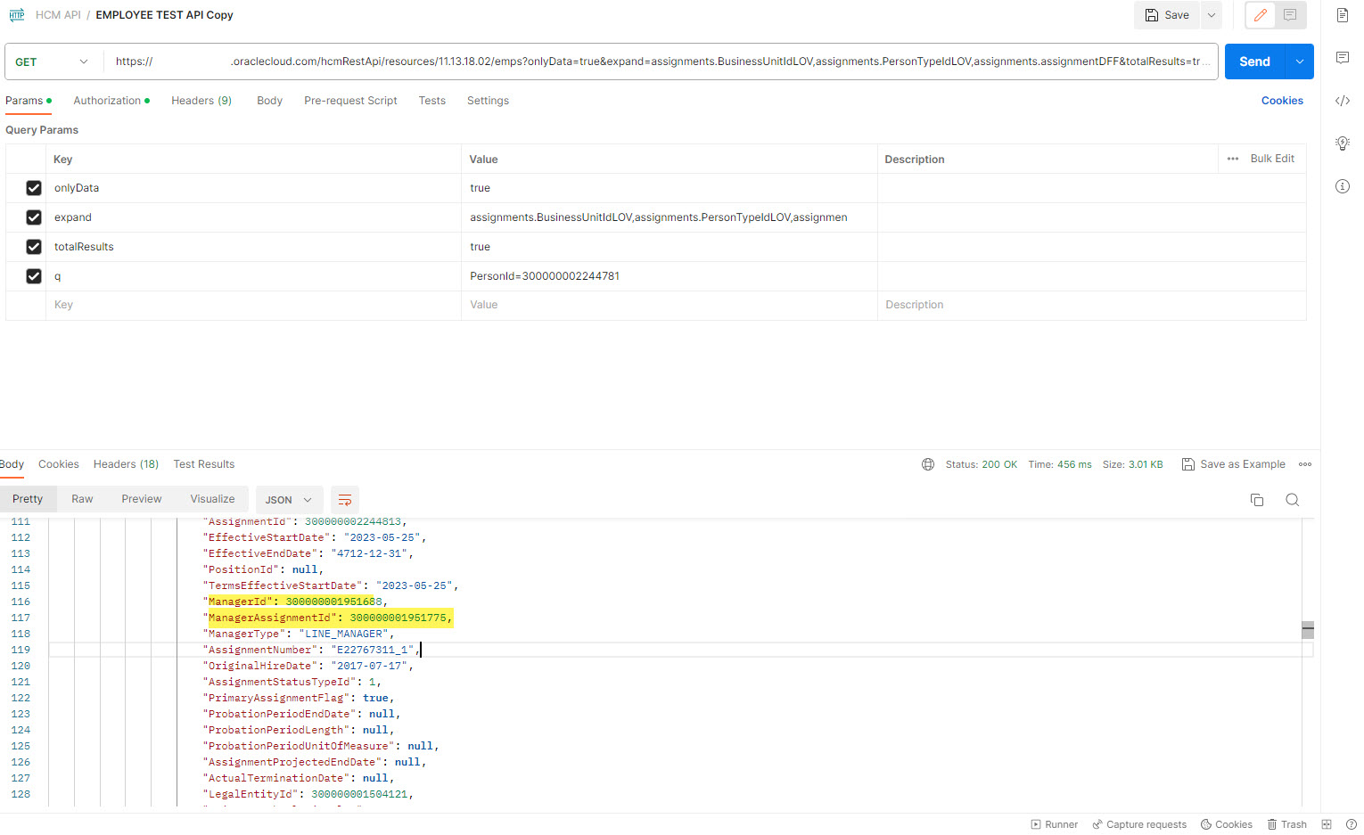Uncheck the q parameter checkbox
This screenshot has width=1364, height=835.
coord(34,276)
